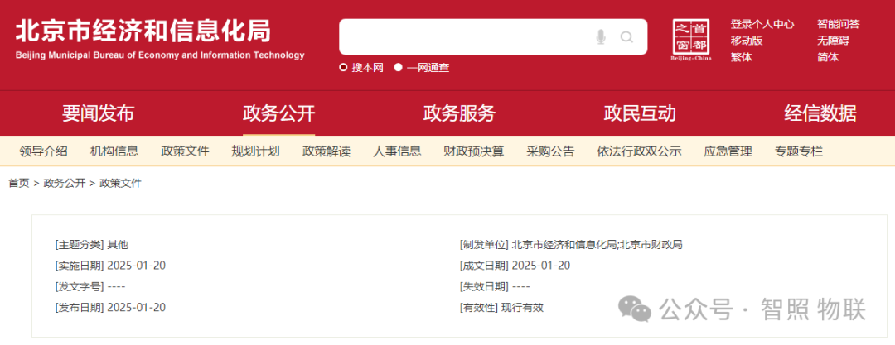Open the 政务服务 main menu

pyautogui.click(x=459, y=113)
